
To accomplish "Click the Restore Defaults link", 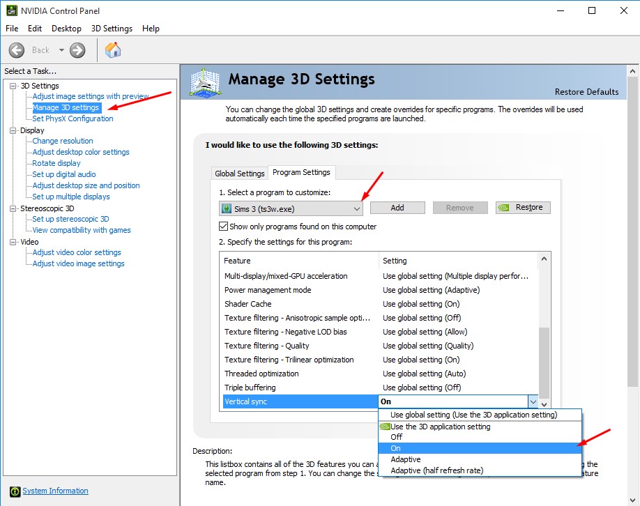I will (586, 92).
